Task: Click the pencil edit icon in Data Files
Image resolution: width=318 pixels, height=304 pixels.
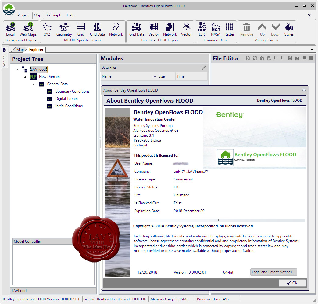Action: [204, 68]
